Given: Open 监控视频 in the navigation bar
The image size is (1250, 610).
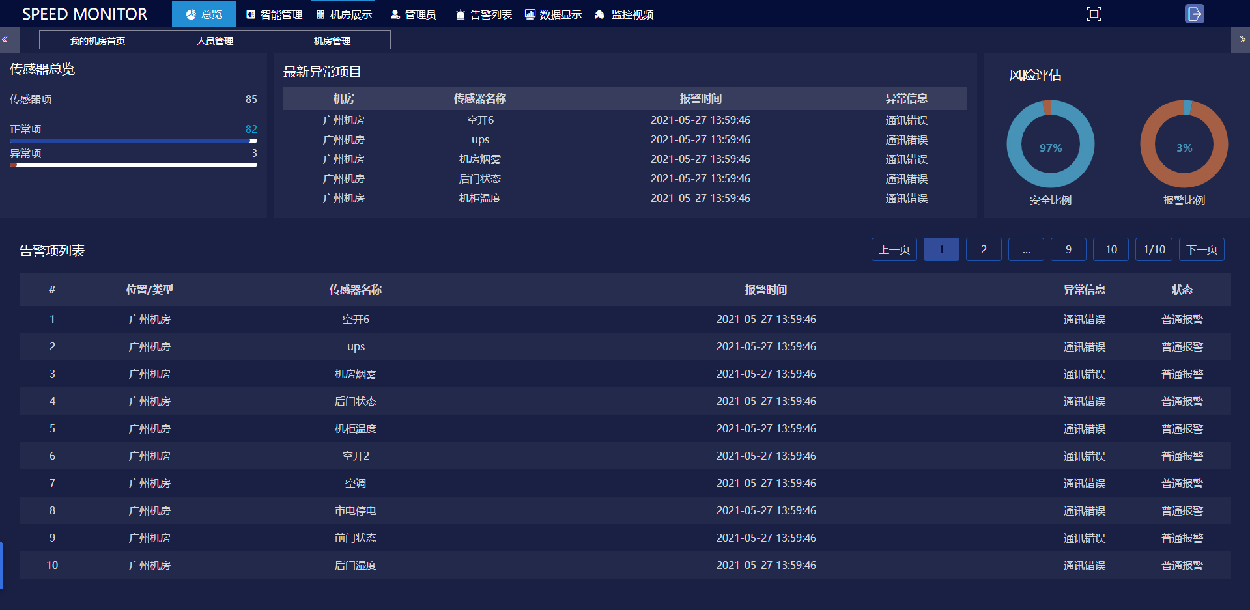Looking at the screenshot, I should tap(624, 14).
